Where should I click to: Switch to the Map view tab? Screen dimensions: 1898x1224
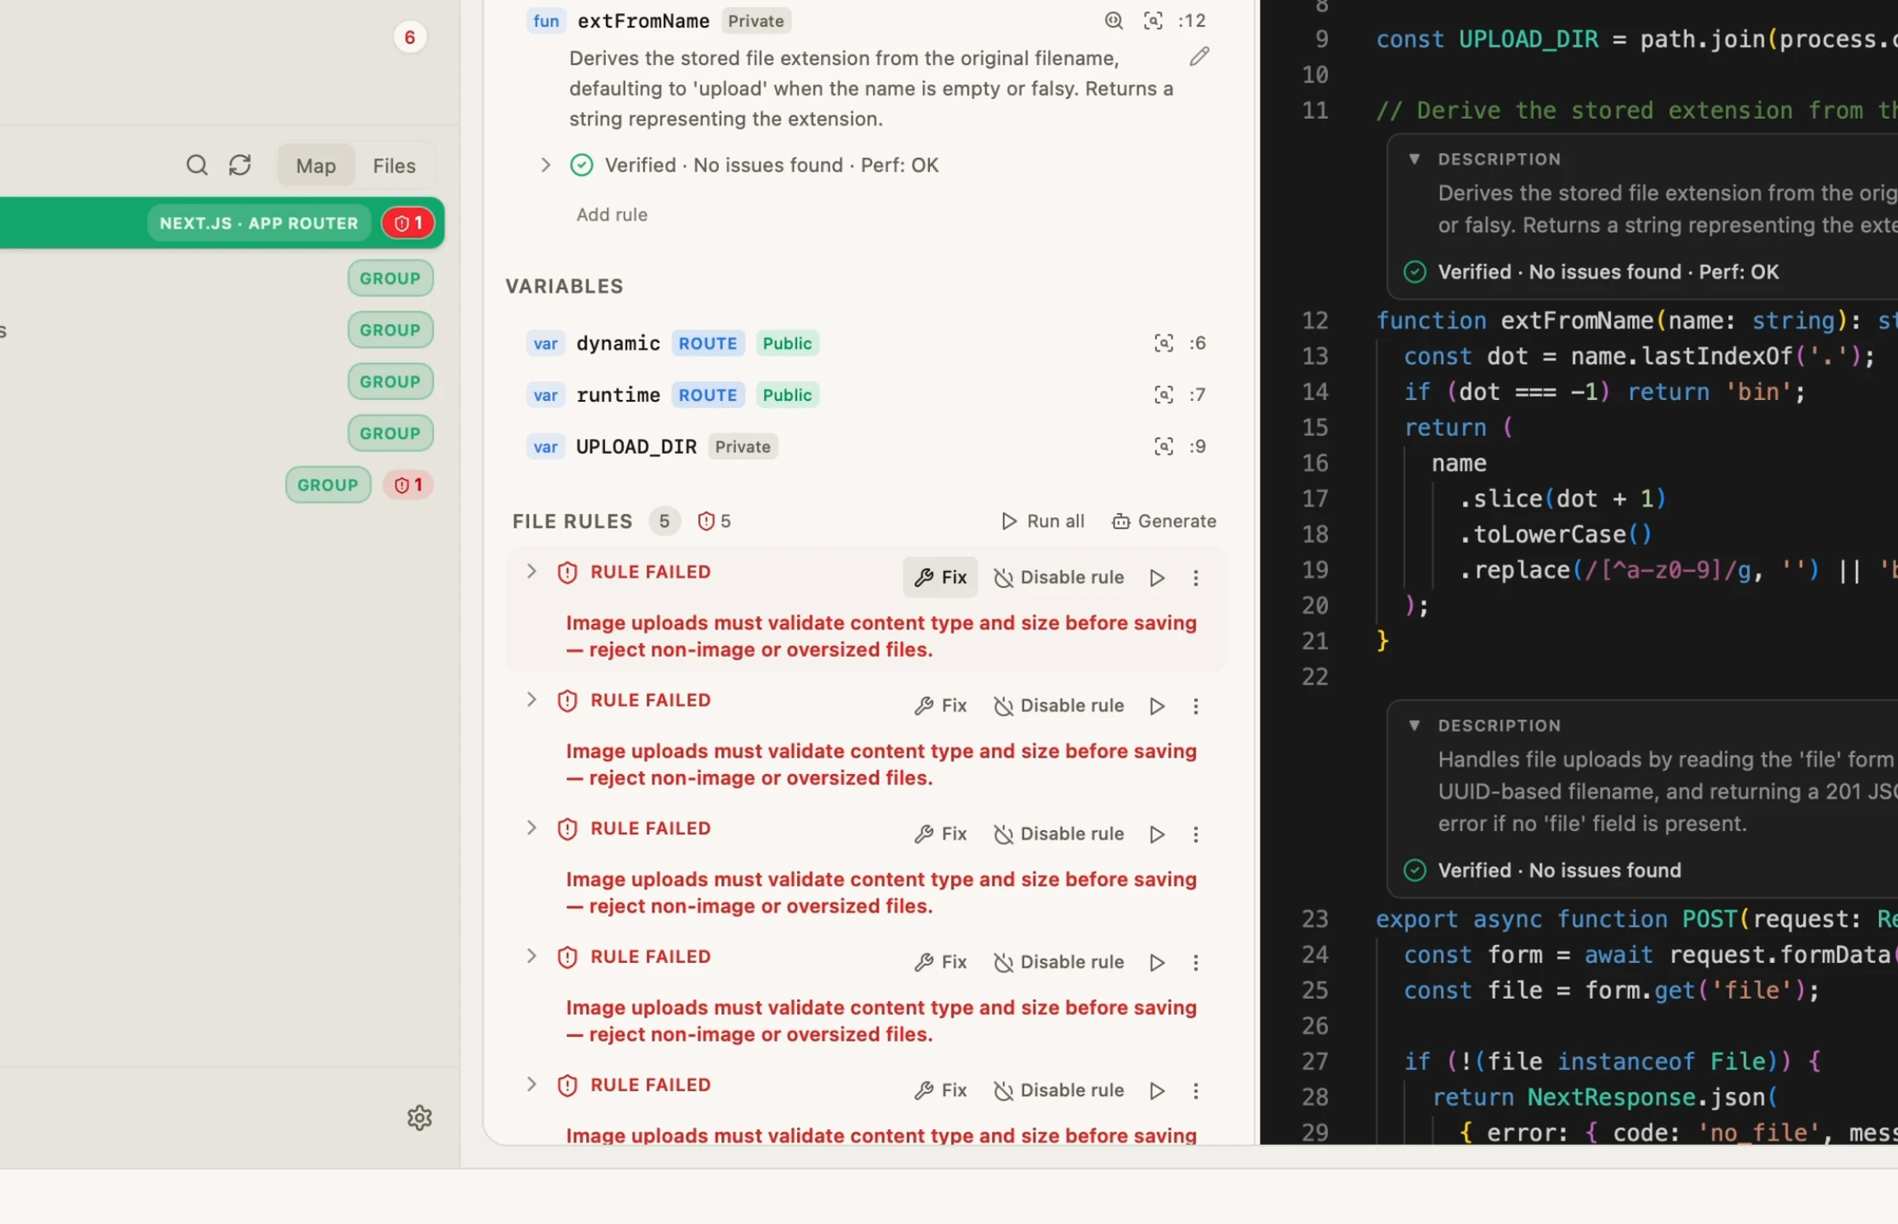click(316, 165)
